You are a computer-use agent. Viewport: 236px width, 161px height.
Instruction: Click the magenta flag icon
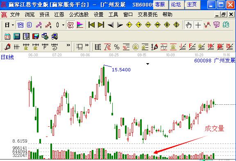point(80,25)
